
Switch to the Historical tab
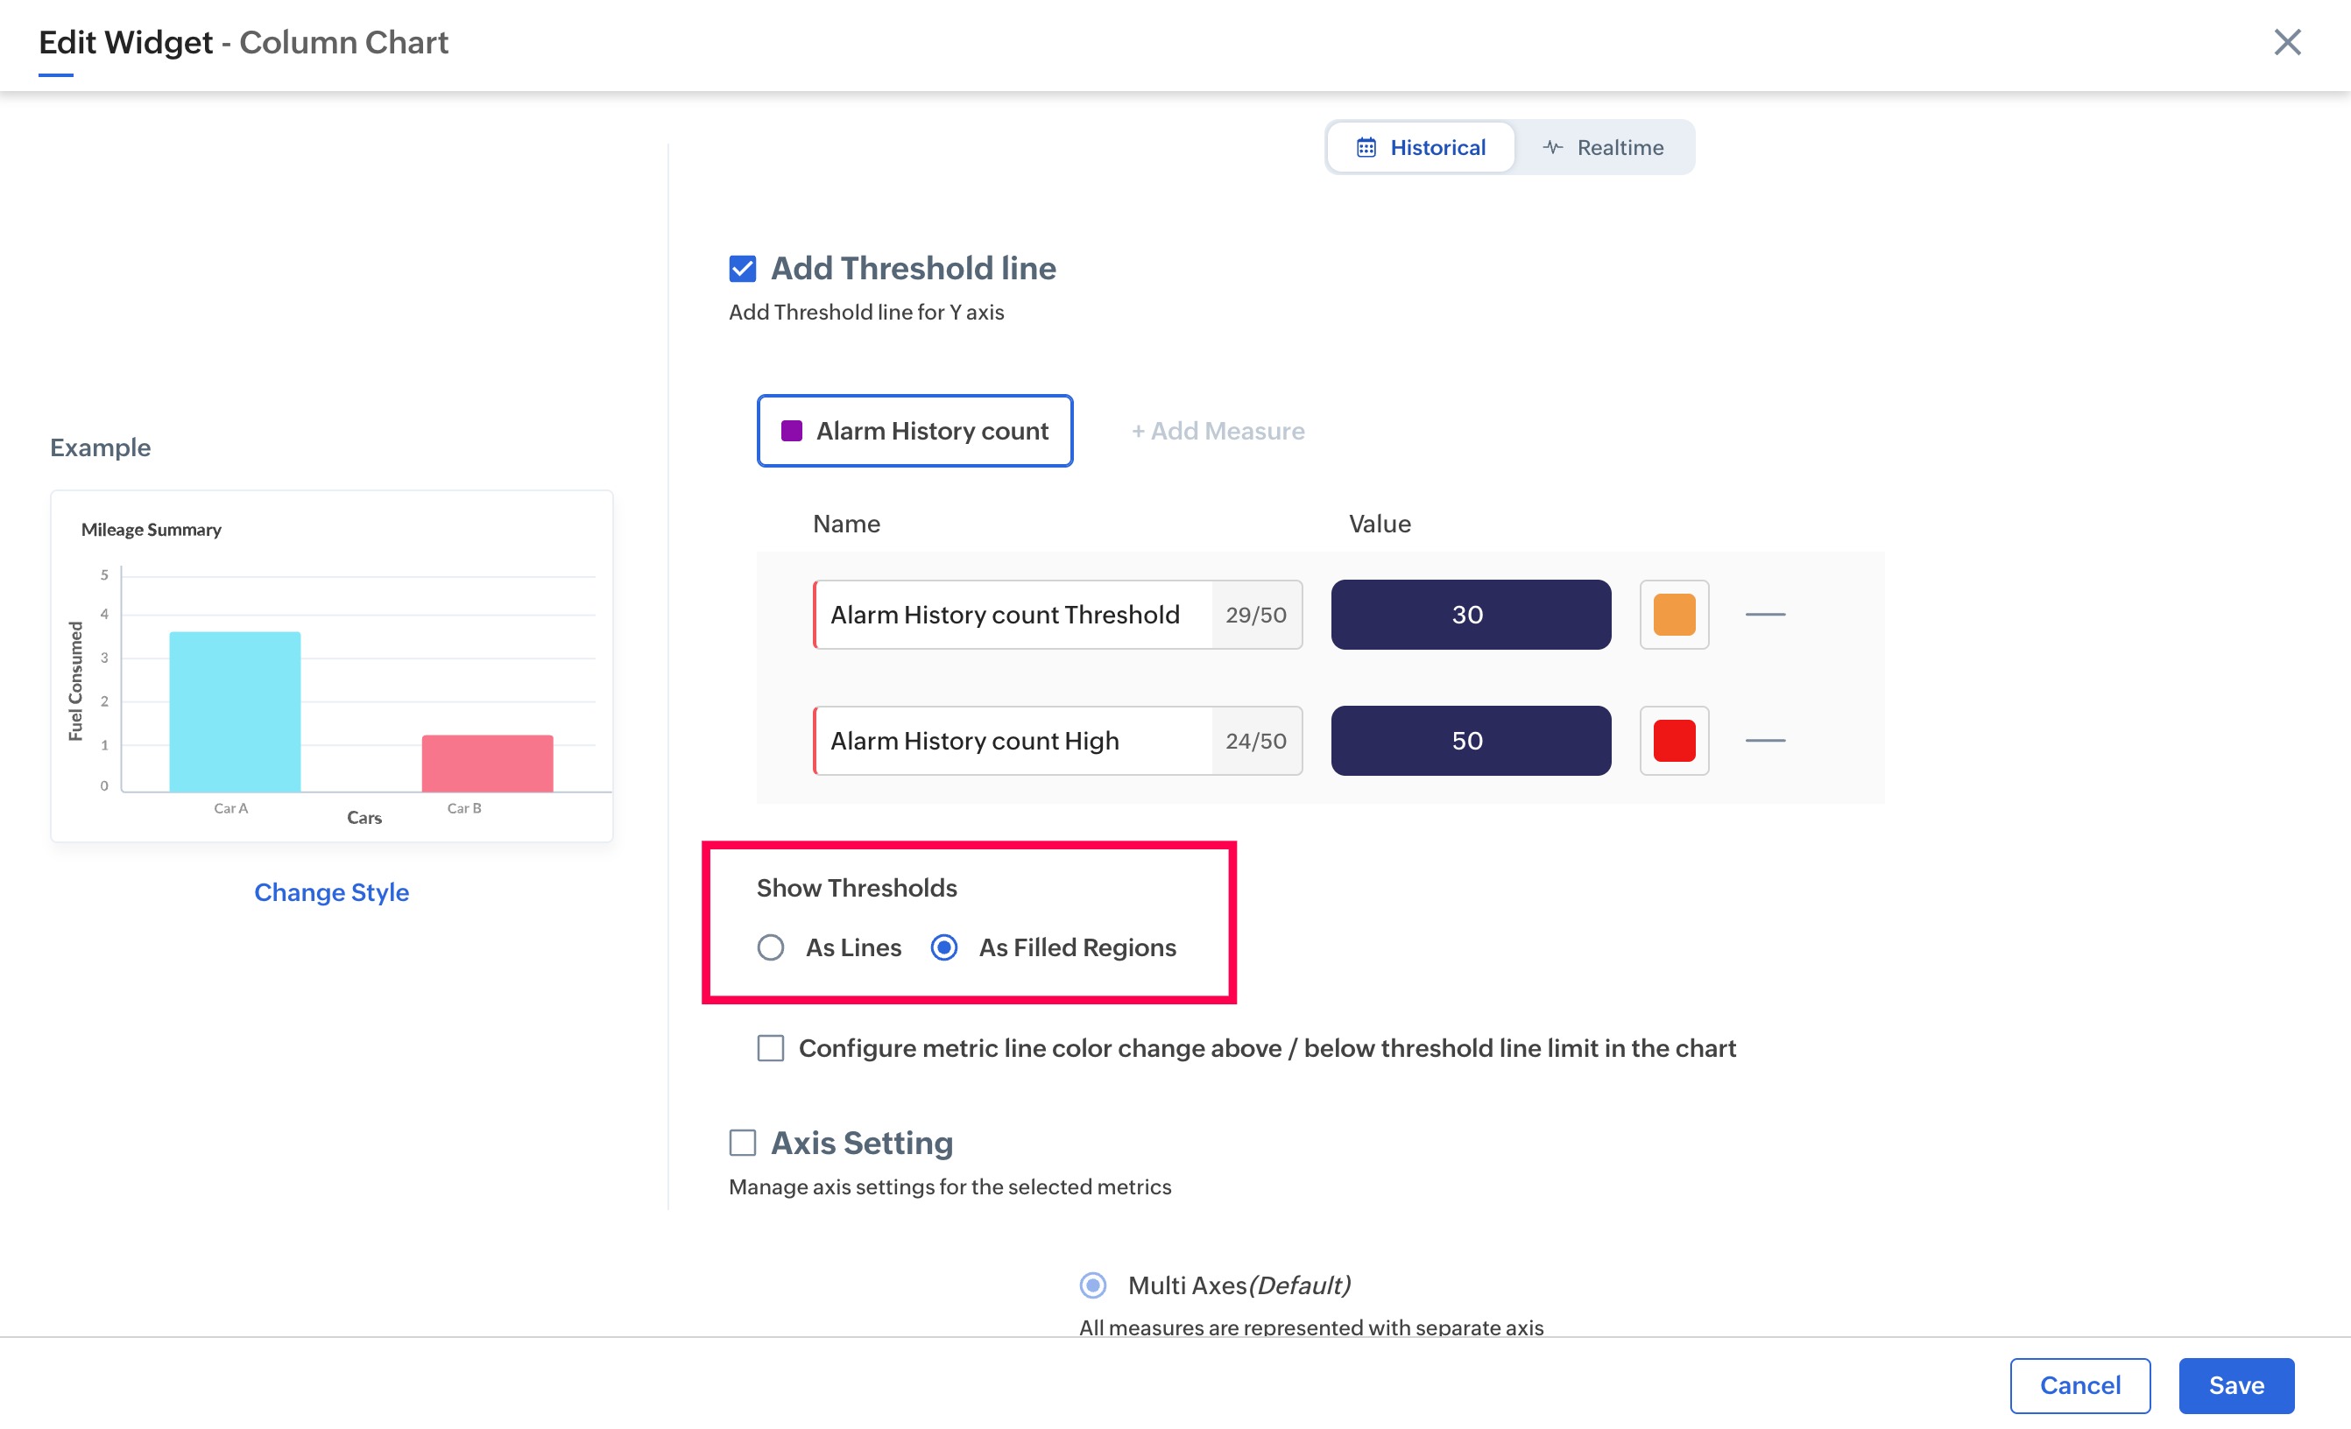pos(1421,147)
